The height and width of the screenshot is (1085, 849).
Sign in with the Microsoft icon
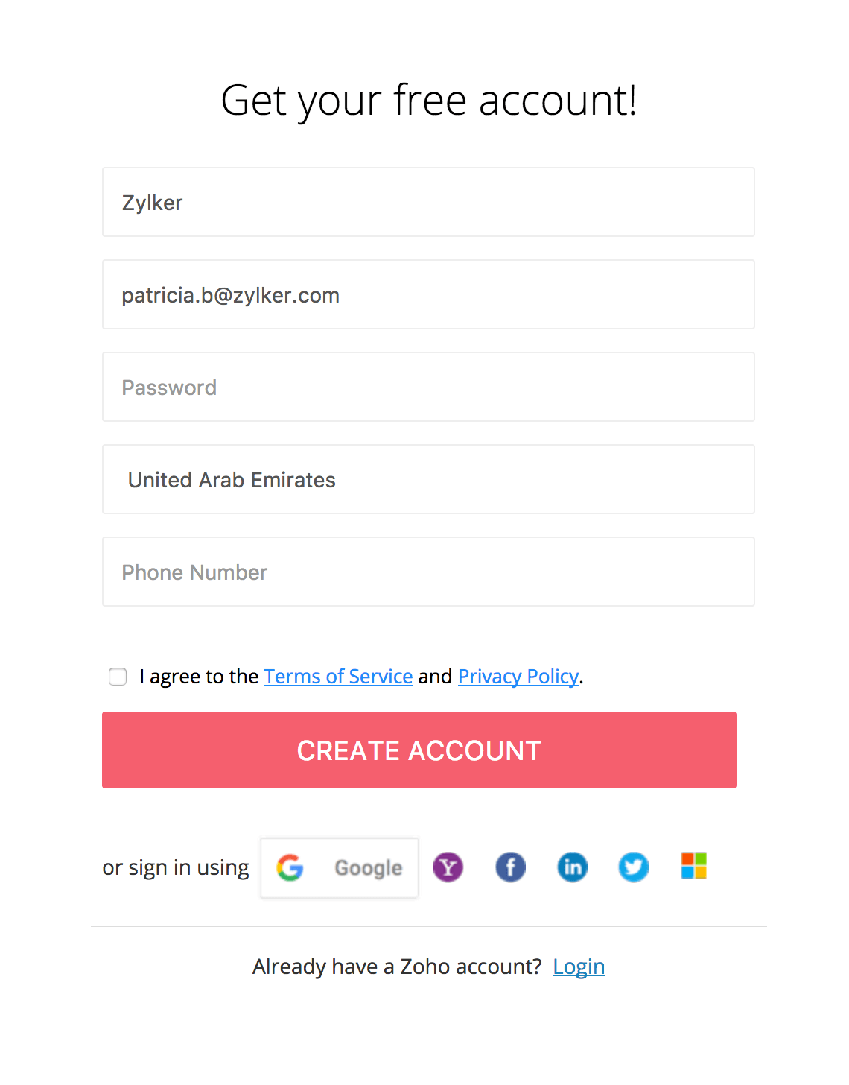point(693,866)
